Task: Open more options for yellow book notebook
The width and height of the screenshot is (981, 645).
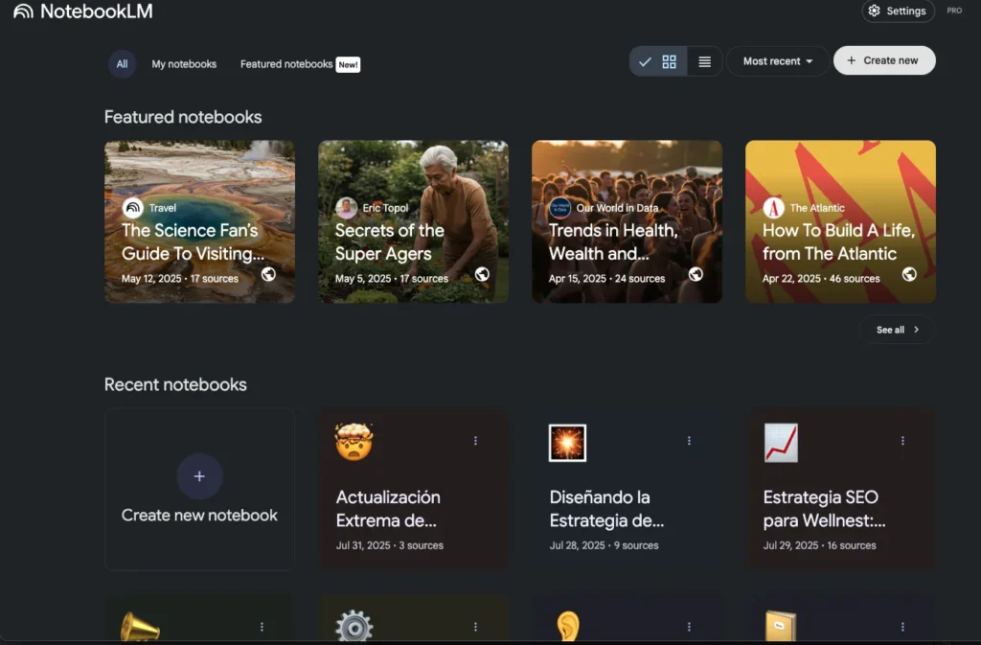Action: (902, 627)
